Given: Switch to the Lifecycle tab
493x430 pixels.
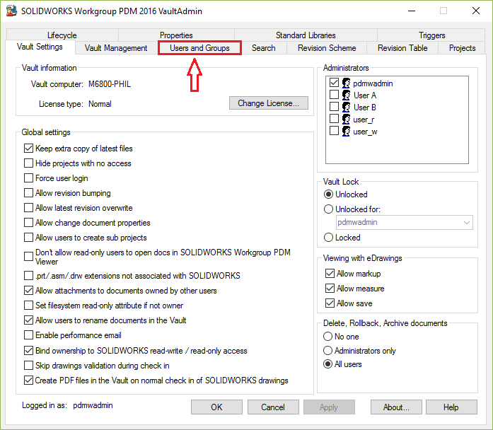Looking at the screenshot, I should point(62,35).
